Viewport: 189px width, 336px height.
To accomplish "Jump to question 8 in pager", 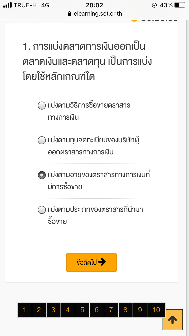I will (125, 310).
